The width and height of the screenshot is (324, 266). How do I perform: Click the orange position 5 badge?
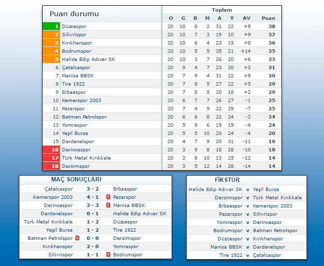(51, 59)
